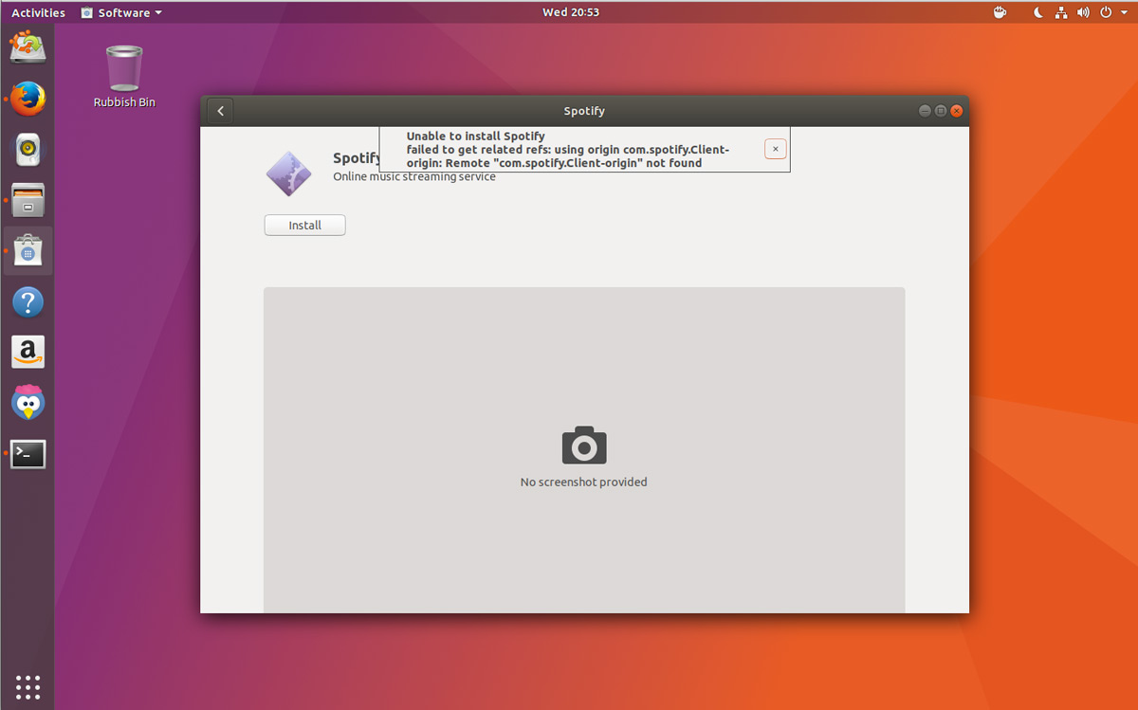Click the coffee cup indicator in top bar
The height and width of the screenshot is (710, 1138).
pos(1000,12)
